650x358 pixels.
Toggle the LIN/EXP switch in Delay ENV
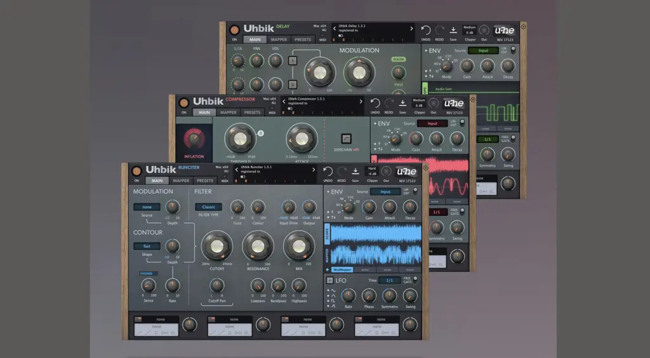(513, 49)
